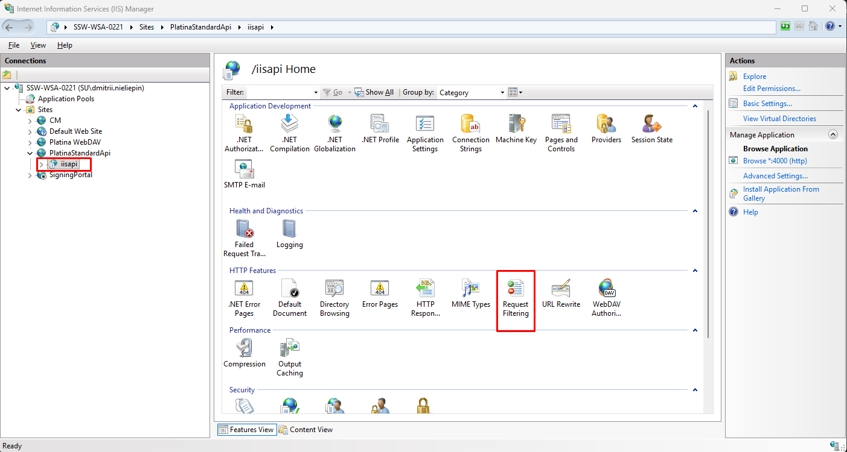Open Failed Request Tracing rules
The width and height of the screenshot is (847, 452).
pos(245,236)
